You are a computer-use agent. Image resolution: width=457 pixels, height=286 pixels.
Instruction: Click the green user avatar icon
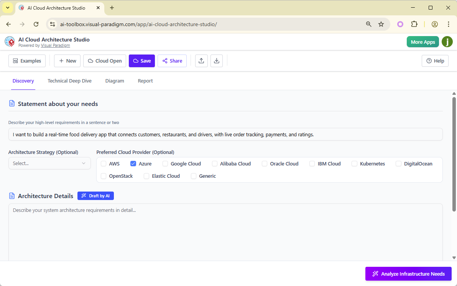pos(447,41)
